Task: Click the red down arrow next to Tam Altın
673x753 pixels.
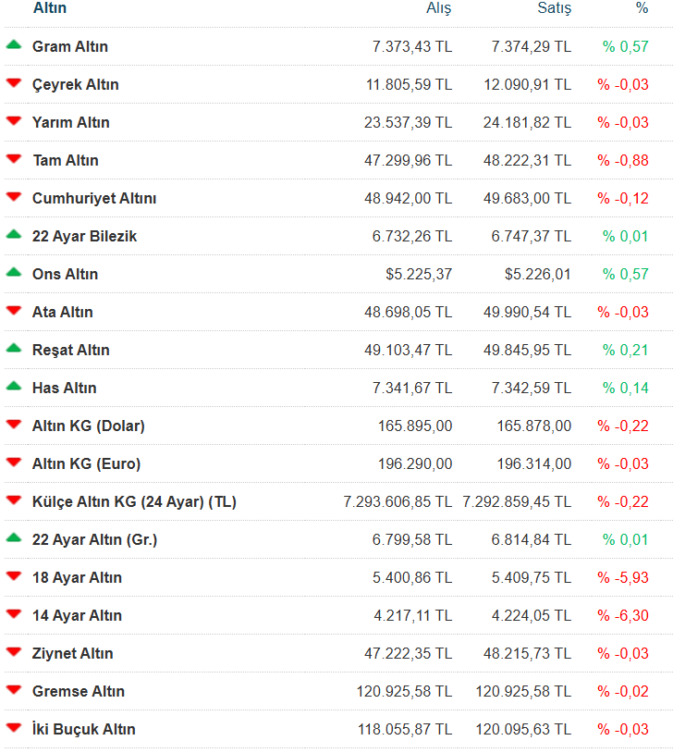Action: click(13, 159)
